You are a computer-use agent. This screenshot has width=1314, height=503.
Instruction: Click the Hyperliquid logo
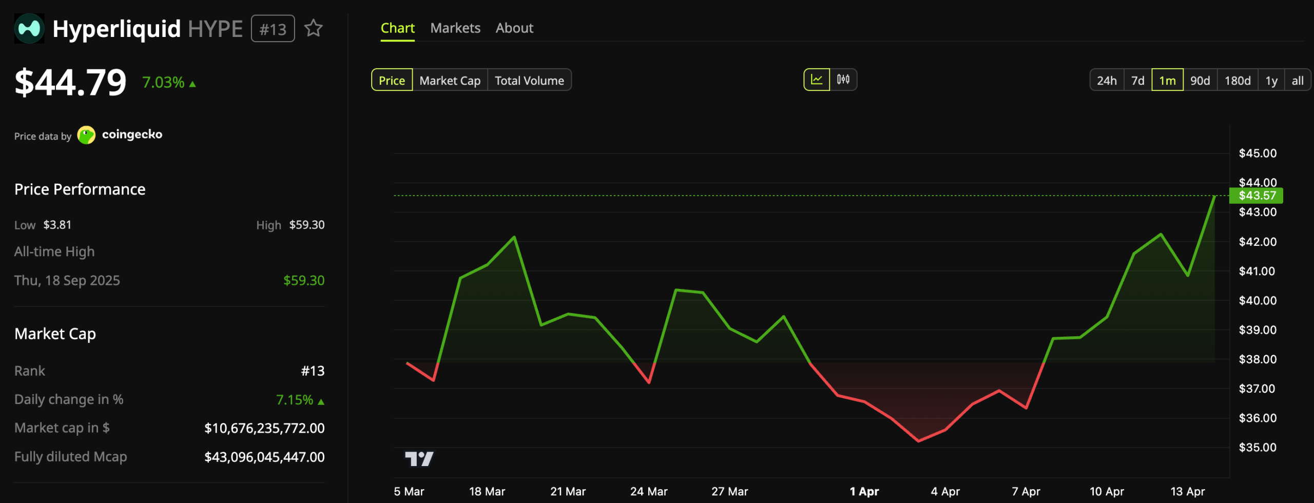(29, 28)
